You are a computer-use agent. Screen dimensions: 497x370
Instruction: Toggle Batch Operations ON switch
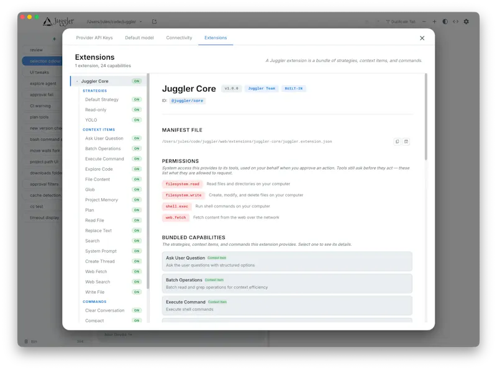pyautogui.click(x=137, y=148)
